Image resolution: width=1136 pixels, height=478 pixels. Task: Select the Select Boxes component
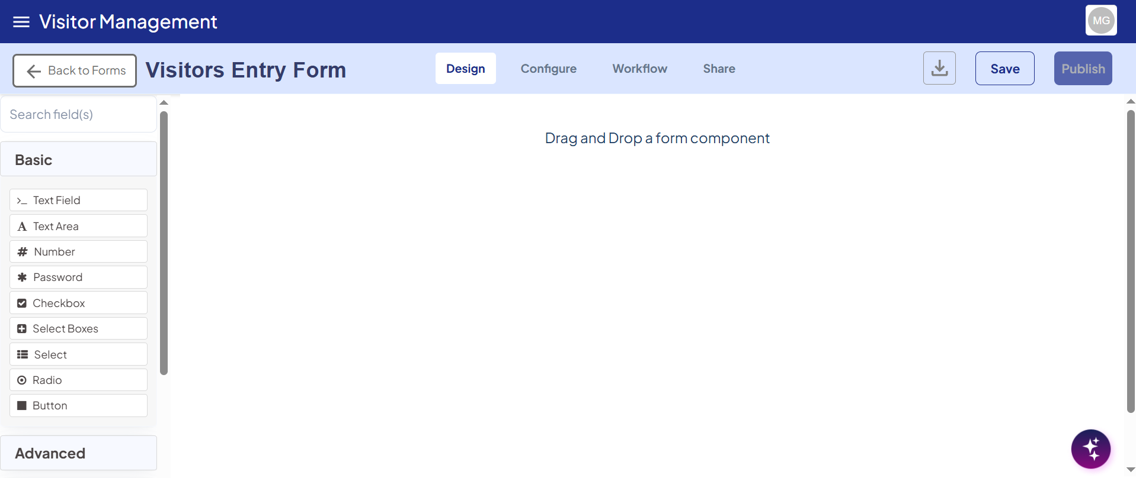(x=78, y=329)
